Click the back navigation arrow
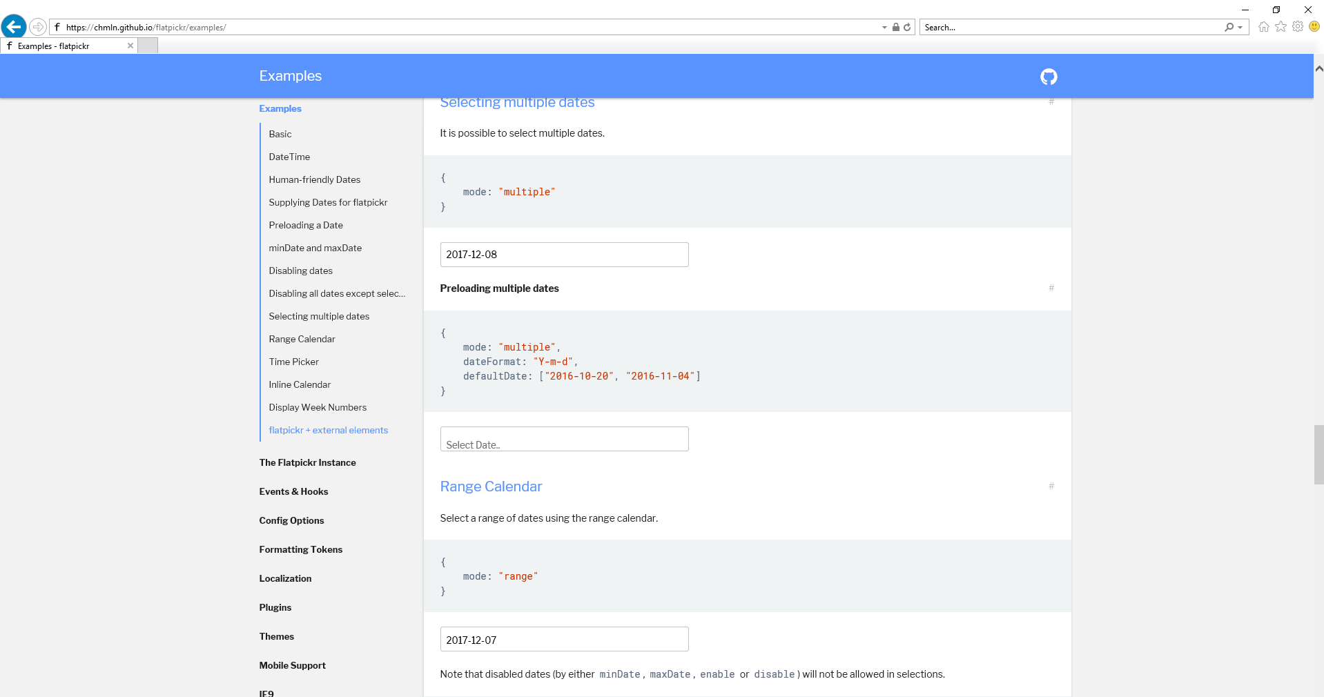 pyautogui.click(x=13, y=27)
